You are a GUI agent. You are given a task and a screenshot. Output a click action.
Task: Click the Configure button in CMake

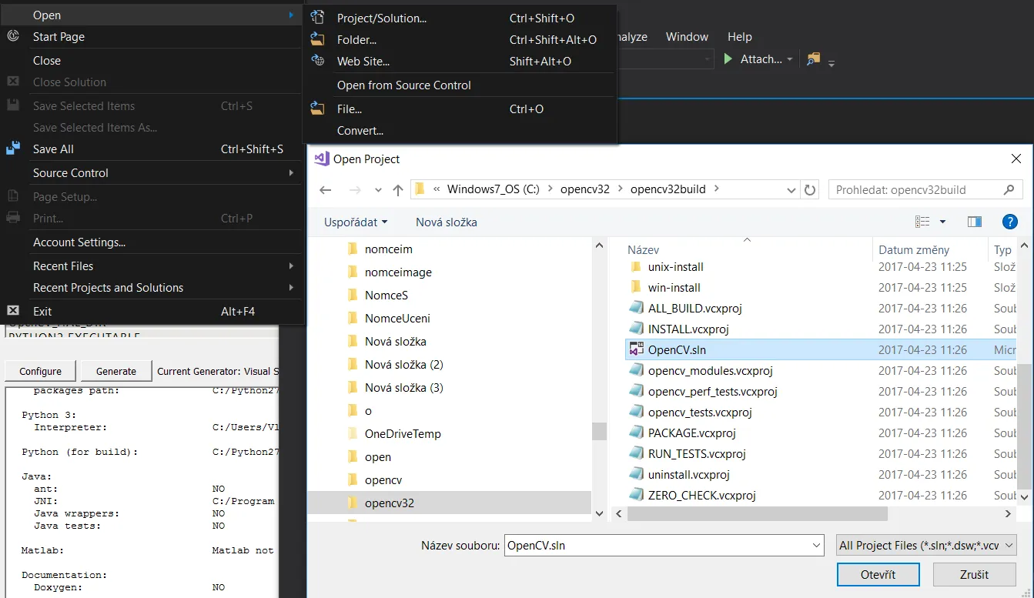pyautogui.click(x=40, y=371)
